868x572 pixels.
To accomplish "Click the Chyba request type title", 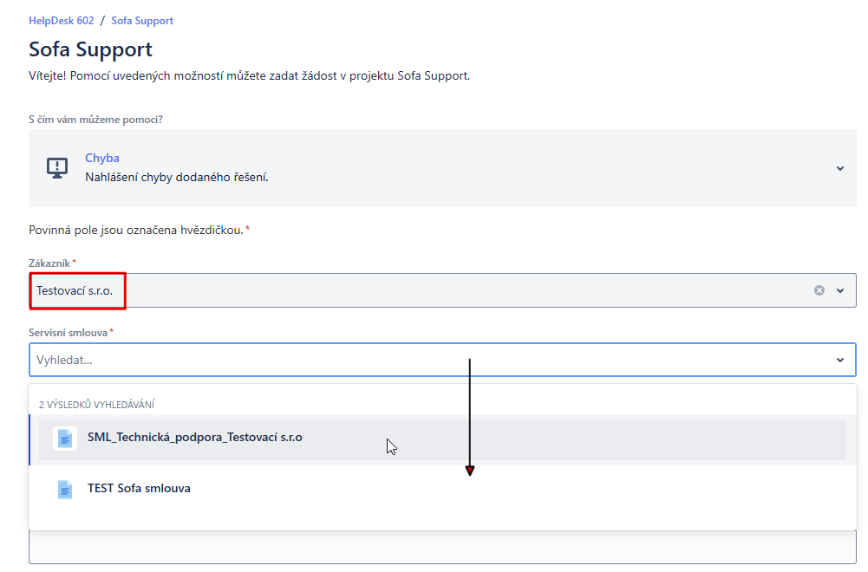I will 102,158.
